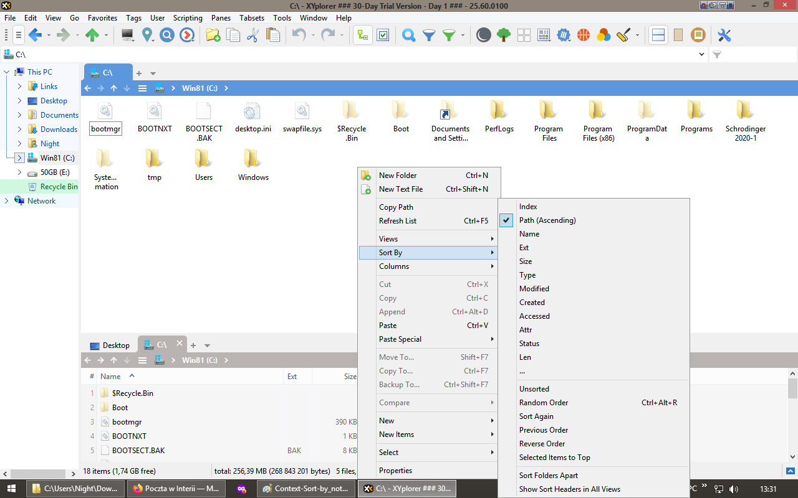Click the green tree icon in toolbar
Screen dimensions: 798x498
pyautogui.click(x=503, y=35)
